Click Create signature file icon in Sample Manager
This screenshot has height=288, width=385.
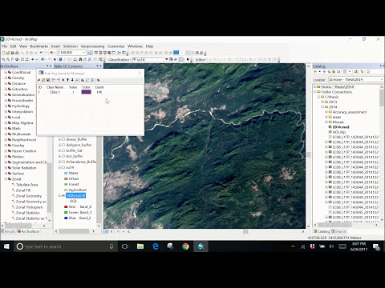pyautogui.click(x=98, y=80)
